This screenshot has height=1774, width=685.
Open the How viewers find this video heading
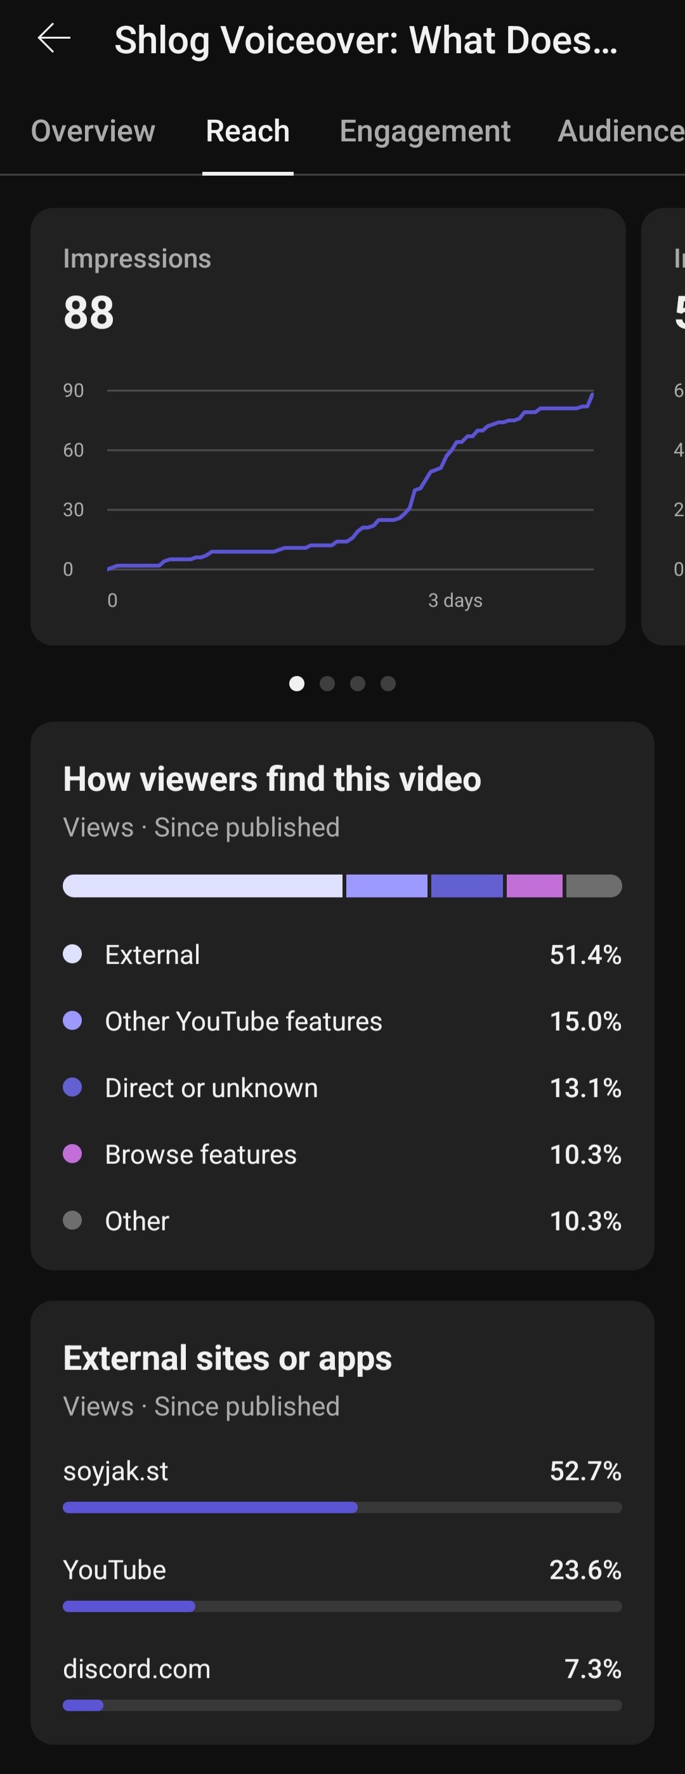(x=272, y=779)
